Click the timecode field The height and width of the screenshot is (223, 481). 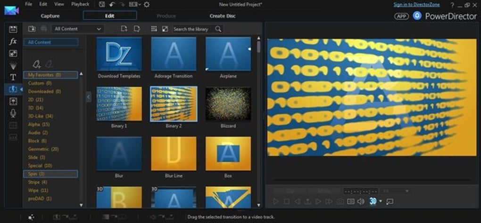tap(360, 191)
